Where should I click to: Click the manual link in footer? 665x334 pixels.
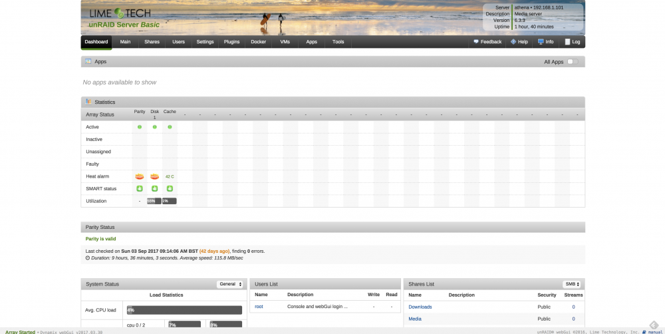[655, 332]
